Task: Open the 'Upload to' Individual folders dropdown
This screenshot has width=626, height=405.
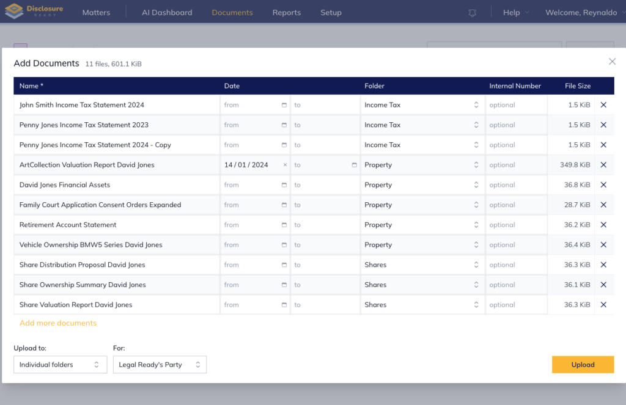Action: (x=61, y=364)
